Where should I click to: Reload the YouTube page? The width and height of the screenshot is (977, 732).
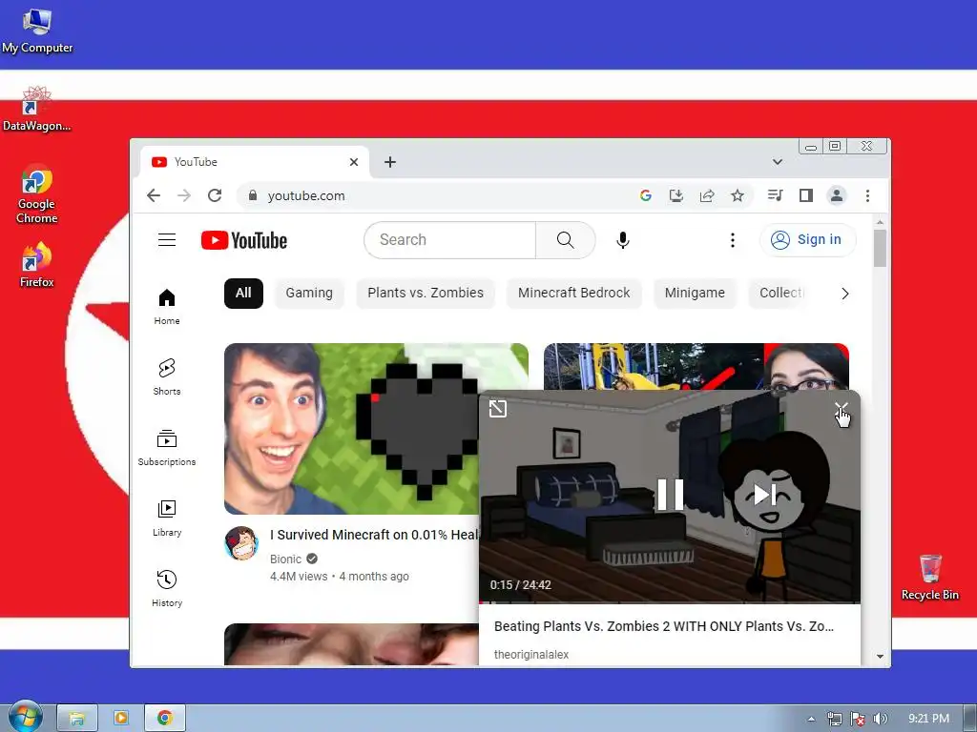click(215, 196)
